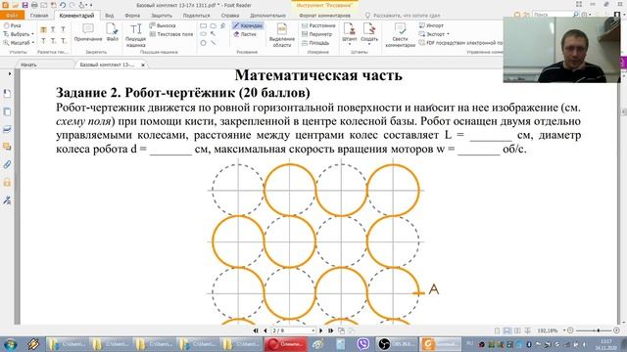Switch to the Главная ribbon tab
Screen dimensions: 627x352
pyautogui.click(x=39, y=16)
